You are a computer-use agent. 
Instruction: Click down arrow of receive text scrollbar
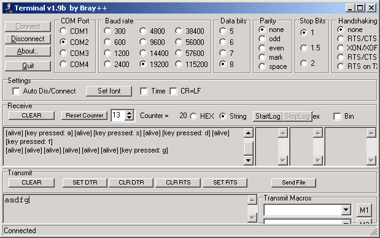(248, 161)
